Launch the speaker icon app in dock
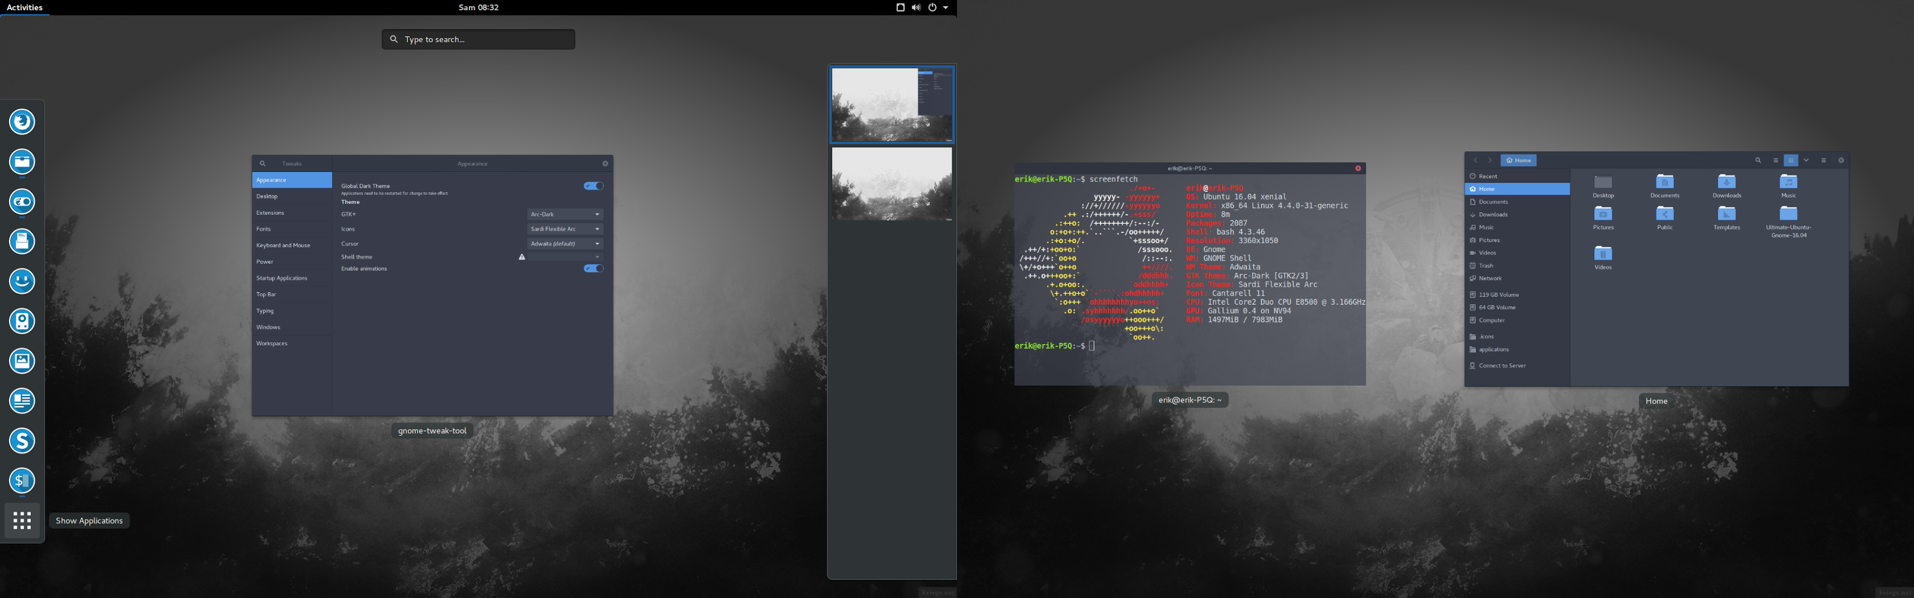Screen dimensions: 1914x598 [22, 321]
